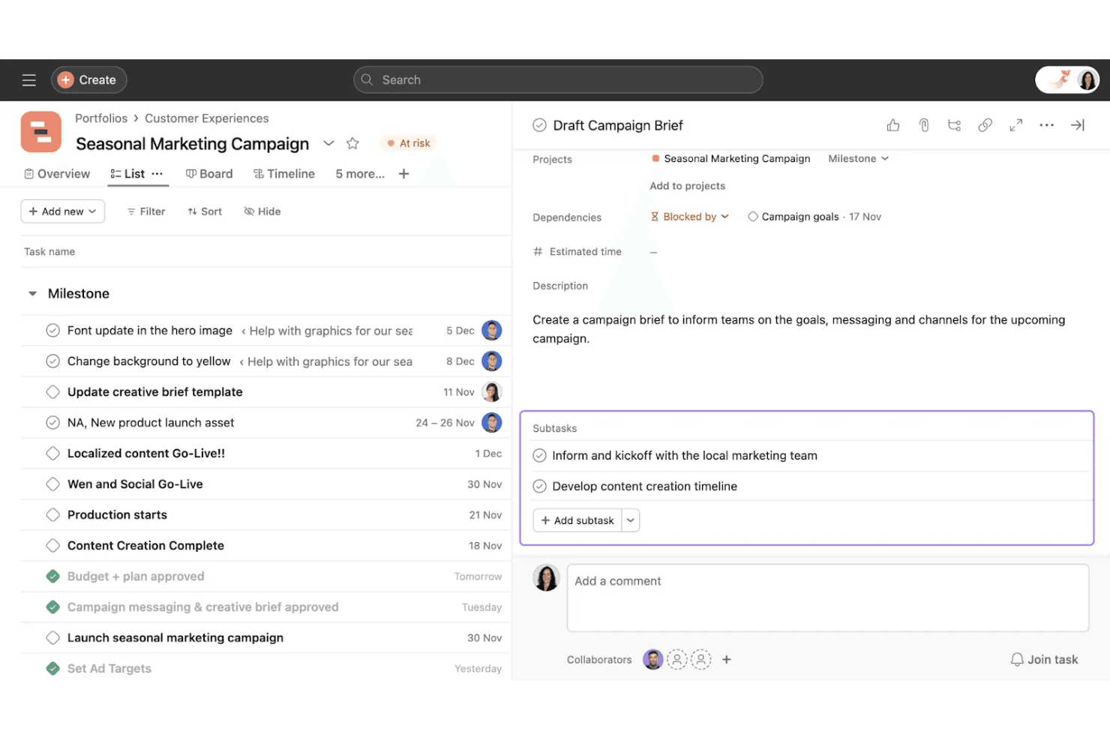Click into Add a comment box
This screenshot has width=1110, height=740.
(x=827, y=598)
